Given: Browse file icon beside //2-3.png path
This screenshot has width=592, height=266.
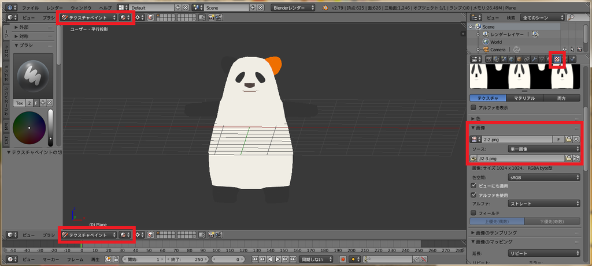Looking at the screenshot, I should (x=568, y=158).
